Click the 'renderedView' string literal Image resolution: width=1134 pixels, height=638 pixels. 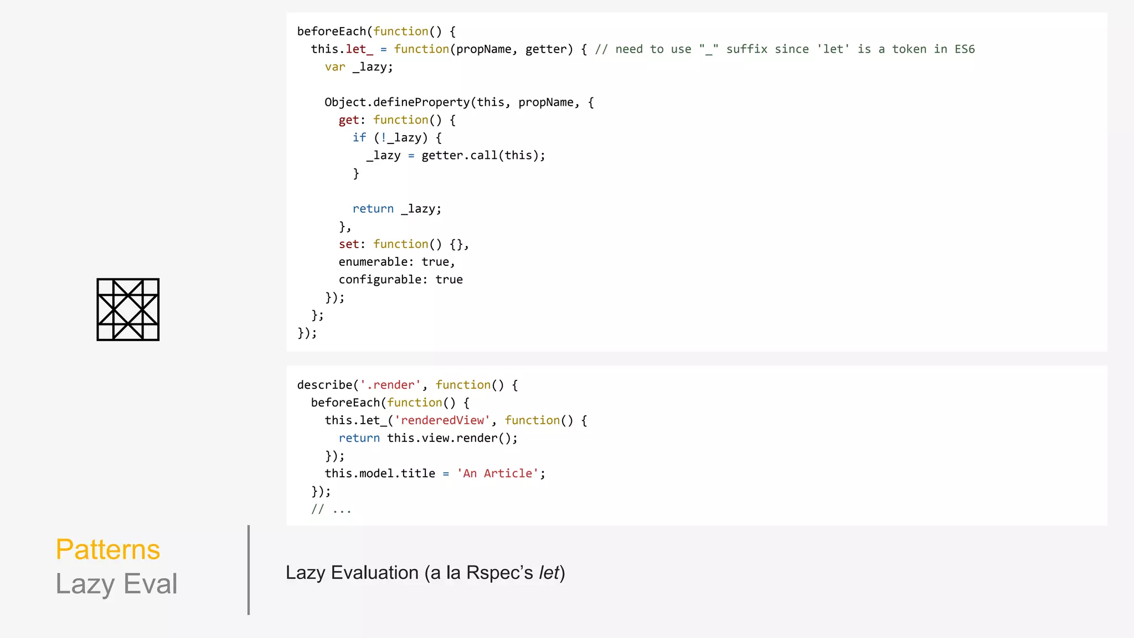442,420
